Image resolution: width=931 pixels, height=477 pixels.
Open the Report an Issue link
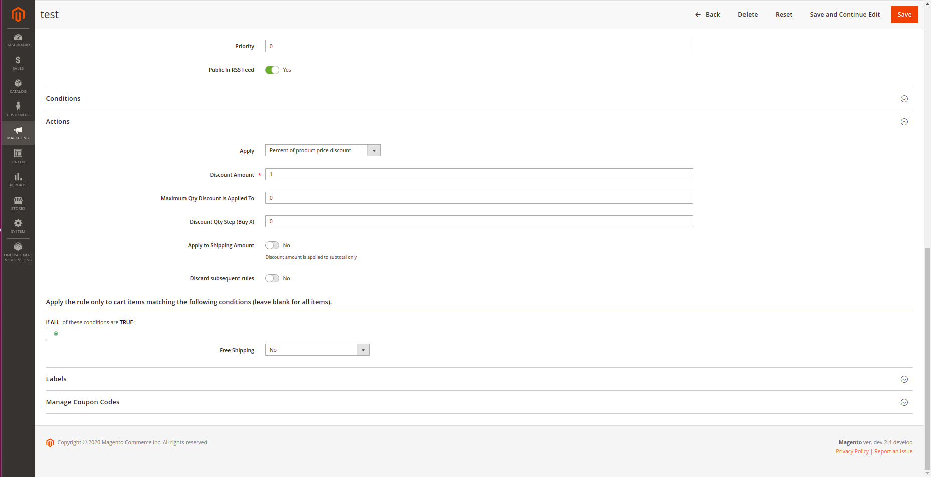893,452
